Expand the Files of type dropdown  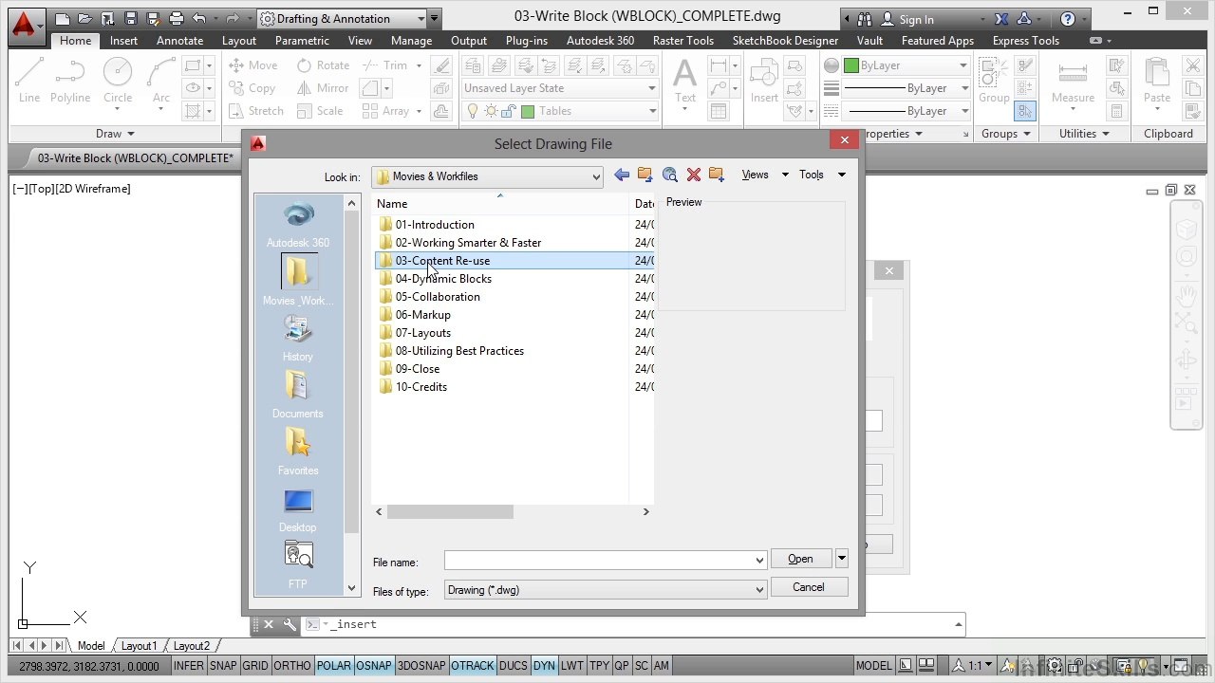click(758, 590)
